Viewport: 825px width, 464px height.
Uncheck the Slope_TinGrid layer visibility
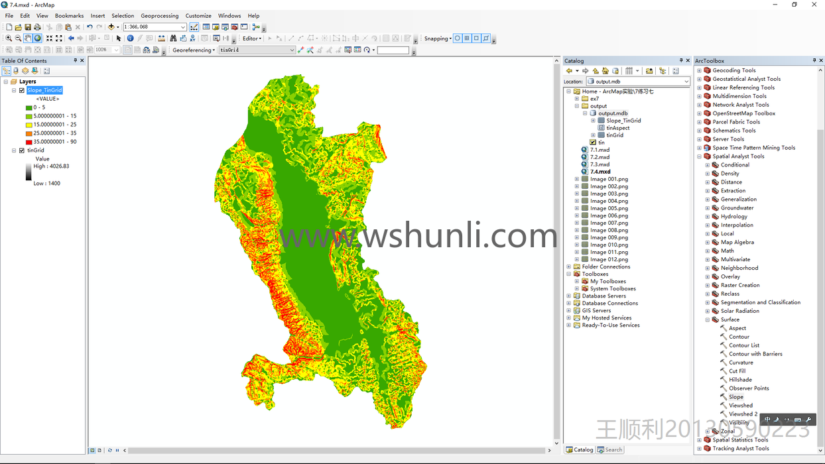[22, 90]
